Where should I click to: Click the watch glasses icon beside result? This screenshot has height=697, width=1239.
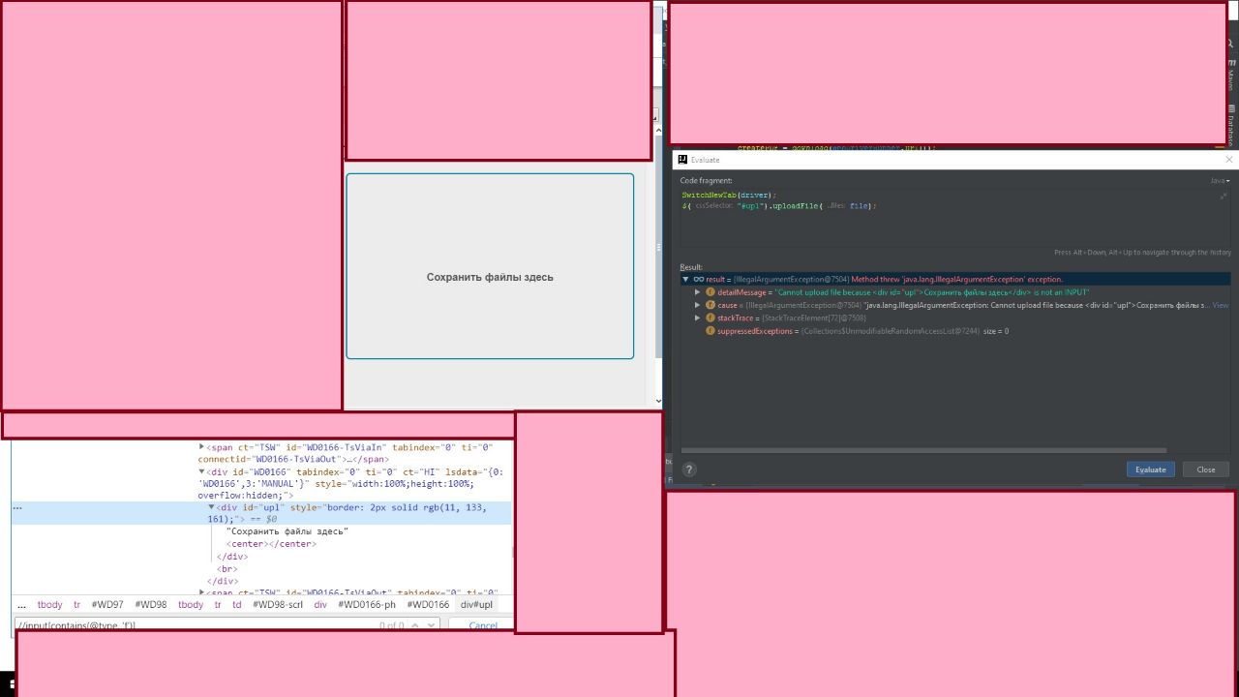coord(698,279)
